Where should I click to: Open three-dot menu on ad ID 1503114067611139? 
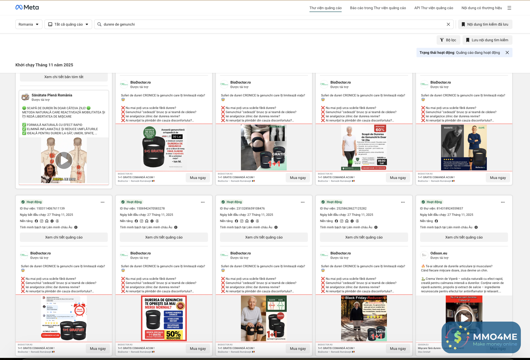[x=103, y=202]
